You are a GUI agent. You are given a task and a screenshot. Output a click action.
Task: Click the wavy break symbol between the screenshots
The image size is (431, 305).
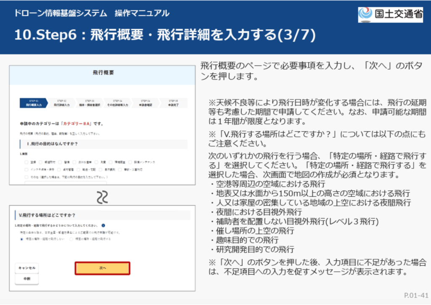point(102,196)
